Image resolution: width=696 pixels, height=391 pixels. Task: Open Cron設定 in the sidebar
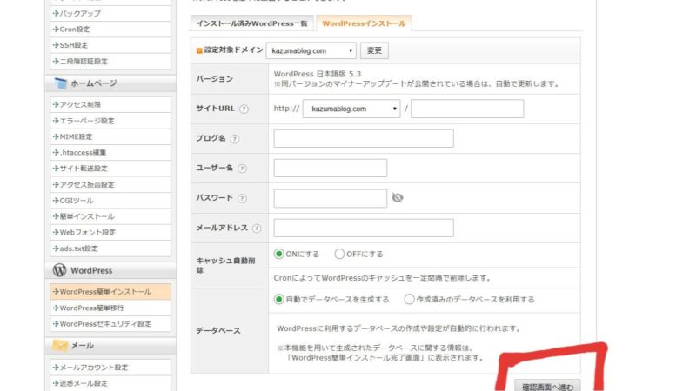click(110, 30)
